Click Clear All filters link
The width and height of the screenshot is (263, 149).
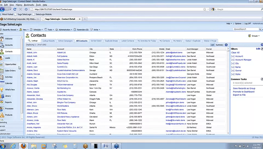click(235, 52)
